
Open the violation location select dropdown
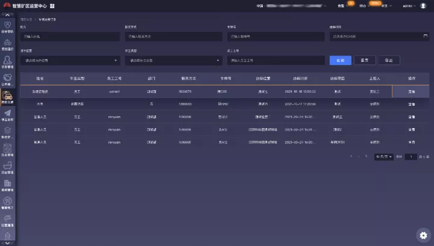(70, 61)
